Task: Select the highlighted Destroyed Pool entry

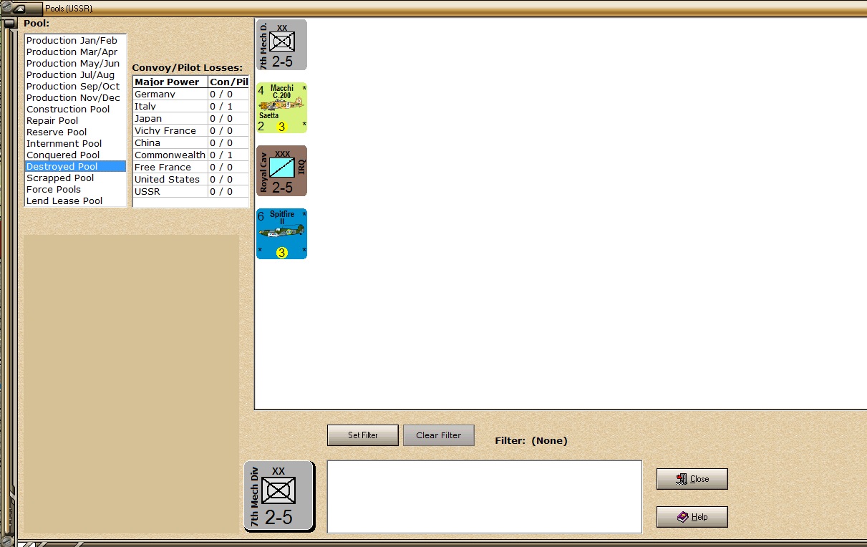Action: click(75, 167)
